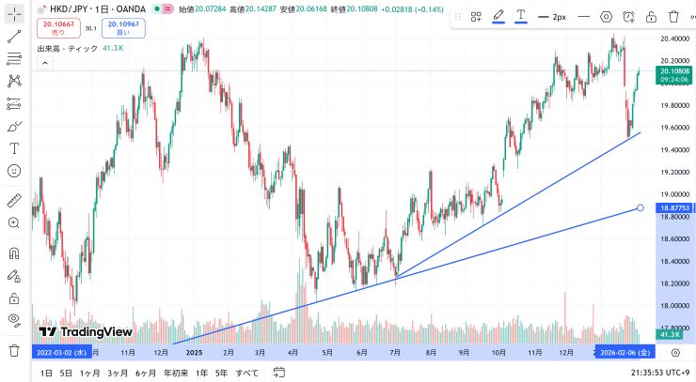Open the brush drawing tool

(14, 126)
